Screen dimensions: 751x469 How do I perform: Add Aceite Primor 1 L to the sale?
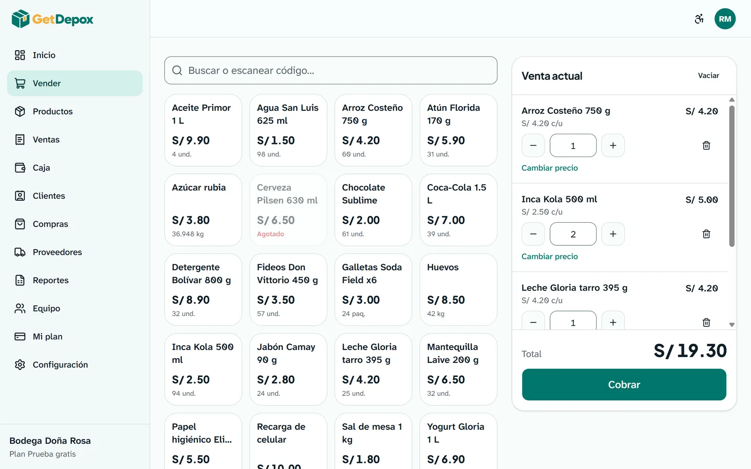pyautogui.click(x=203, y=130)
